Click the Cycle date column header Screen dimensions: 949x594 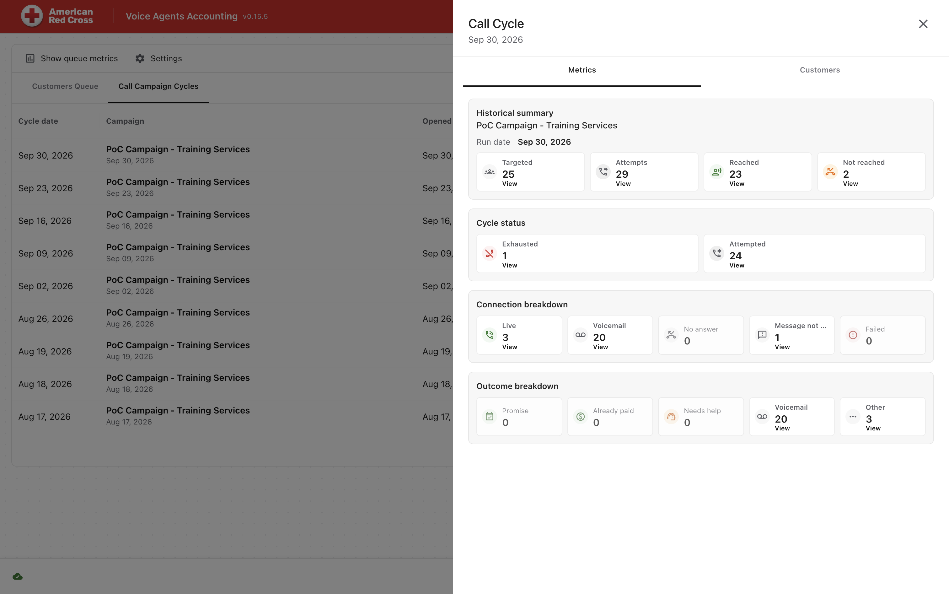point(38,121)
